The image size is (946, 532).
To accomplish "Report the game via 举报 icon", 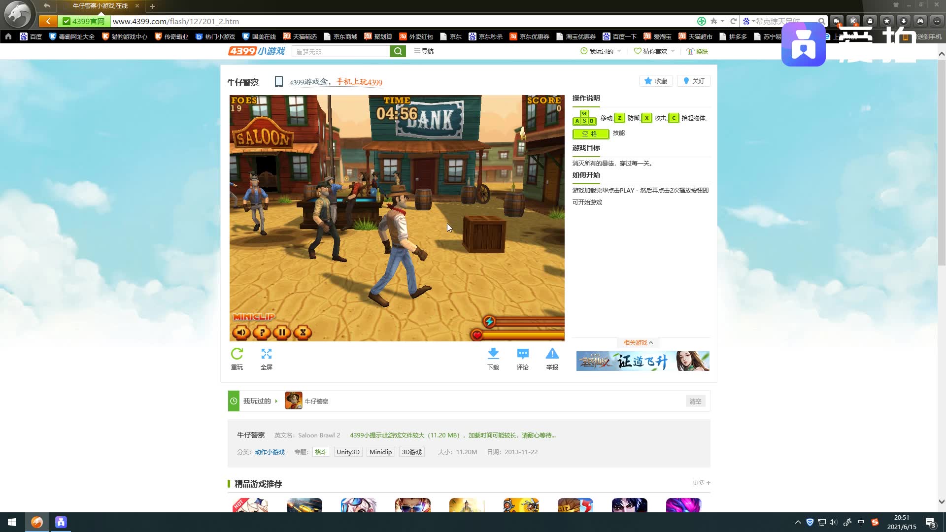I will [x=552, y=354].
